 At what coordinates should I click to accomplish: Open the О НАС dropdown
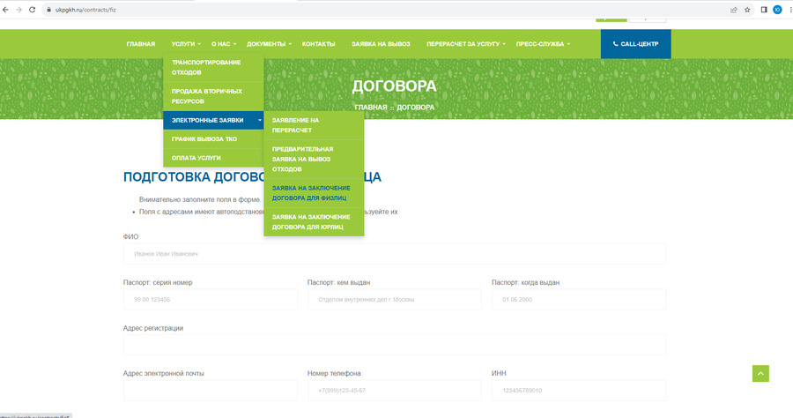point(224,44)
